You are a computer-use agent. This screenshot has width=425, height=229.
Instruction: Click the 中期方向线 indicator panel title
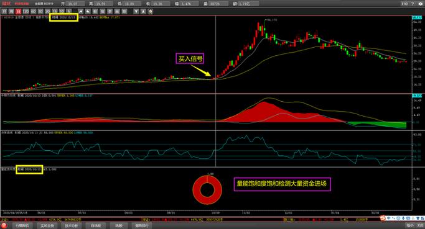pyautogui.click(x=9, y=96)
